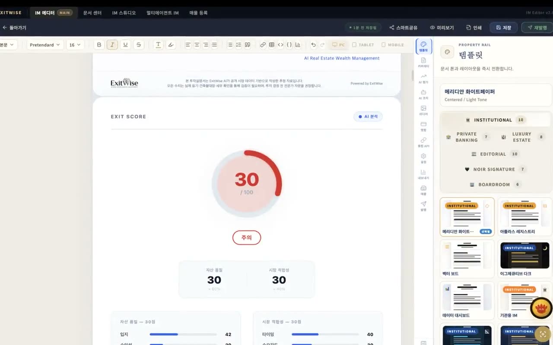
Task: Select the 메리디안 화이트페이퍼 template thumbnail
Action: pos(467,217)
